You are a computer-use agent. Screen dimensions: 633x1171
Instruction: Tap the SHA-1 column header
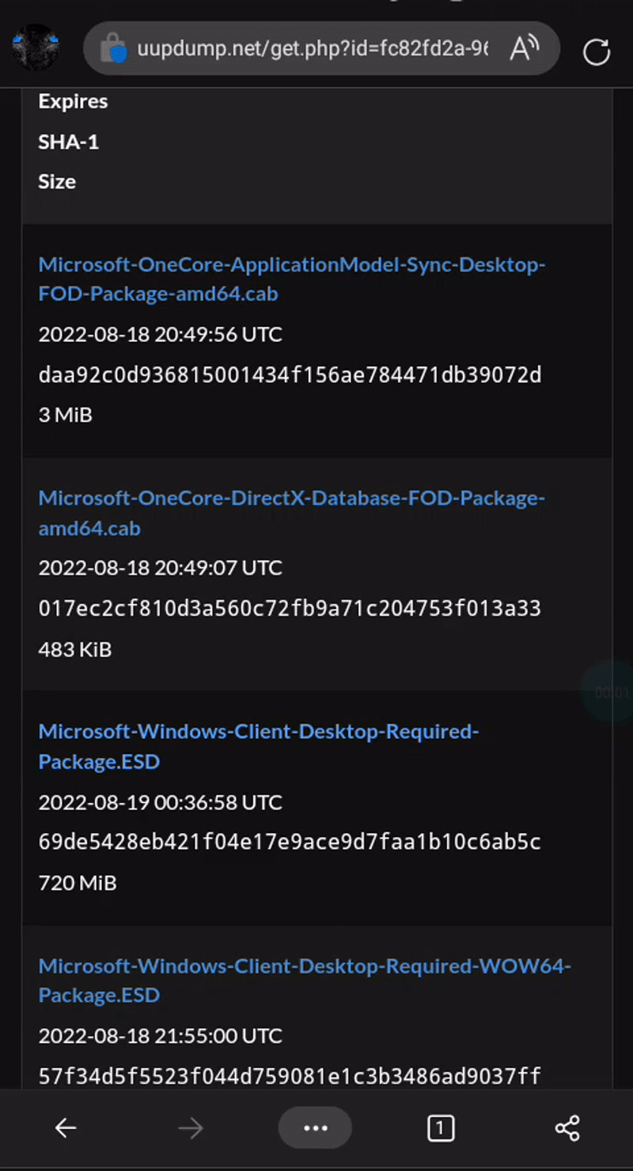68,142
